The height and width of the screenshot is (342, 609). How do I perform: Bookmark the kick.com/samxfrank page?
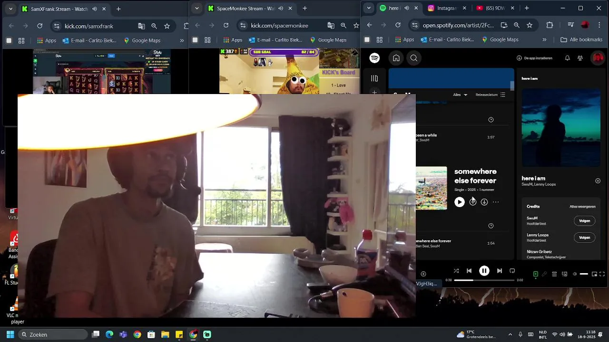(x=167, y=26)
